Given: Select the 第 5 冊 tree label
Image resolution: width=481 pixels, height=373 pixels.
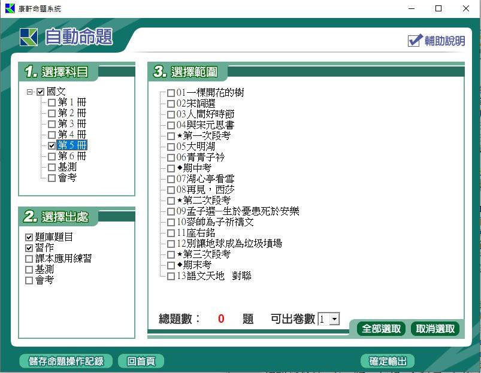Looking at the screenshot, I should click(x=72, y=145).
